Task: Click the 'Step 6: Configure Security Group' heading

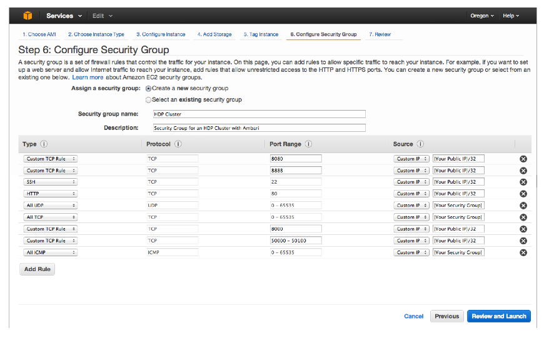Action: tap(94, 50)
